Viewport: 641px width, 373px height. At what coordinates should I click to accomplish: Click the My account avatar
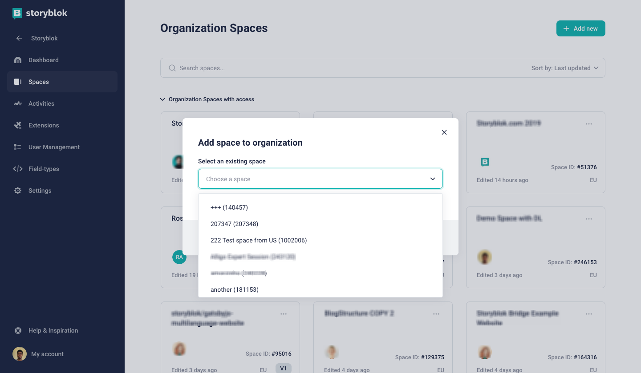(19, 354)
